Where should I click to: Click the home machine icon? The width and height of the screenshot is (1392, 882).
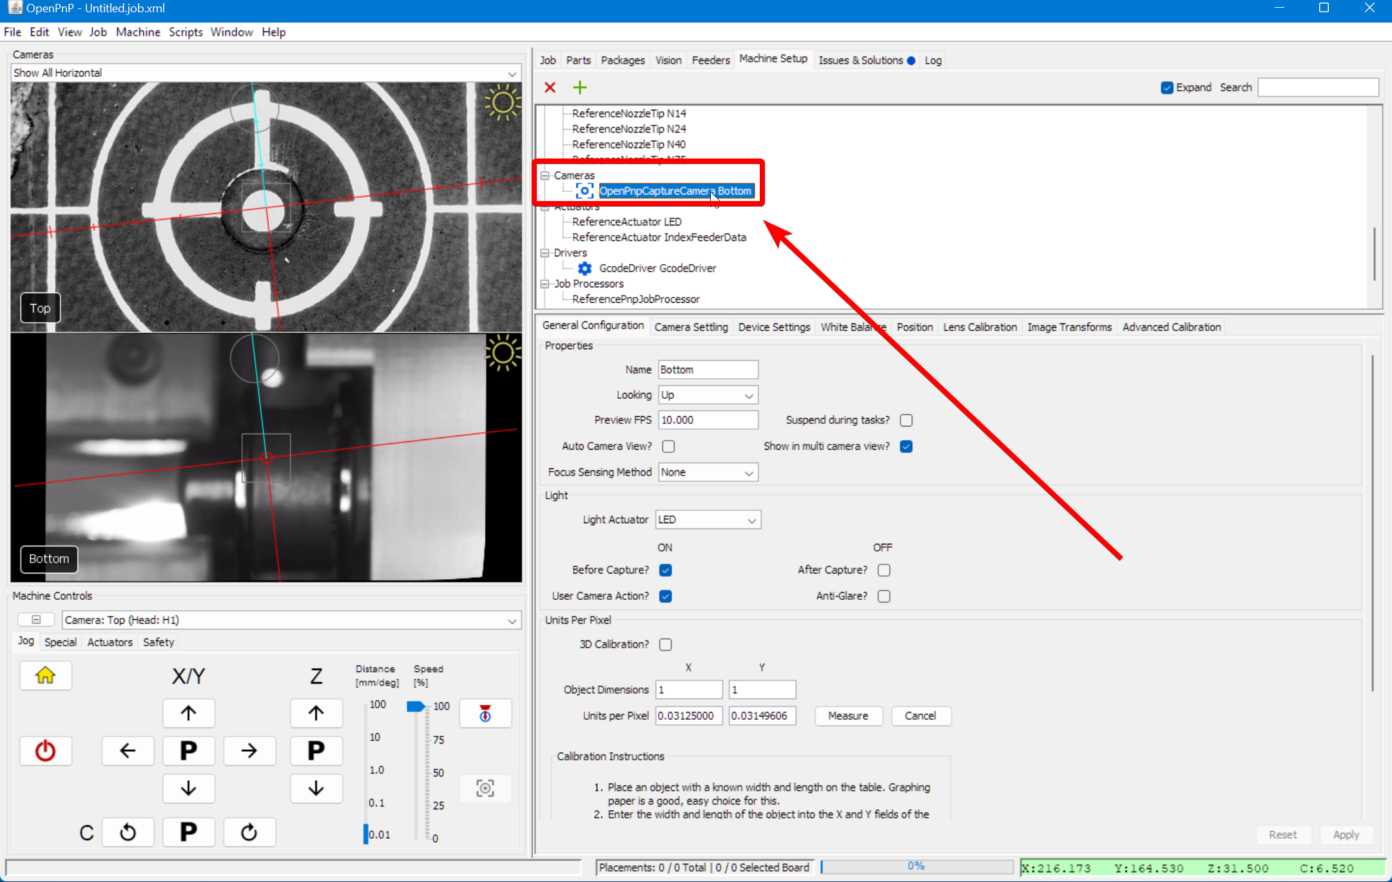click(45, 675)
